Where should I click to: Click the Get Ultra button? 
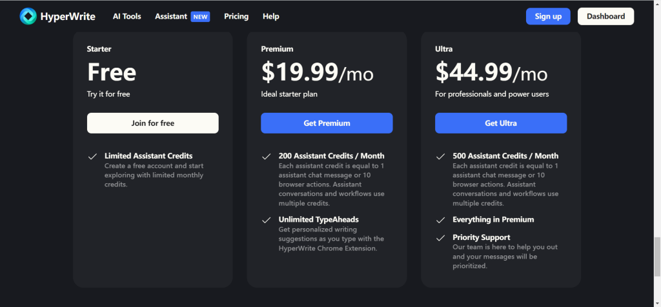coord(501,123)
